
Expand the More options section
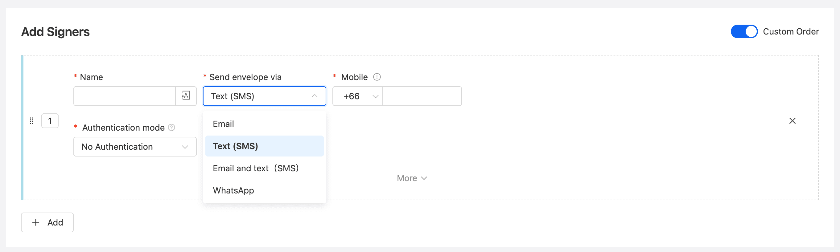click(412, 178)
